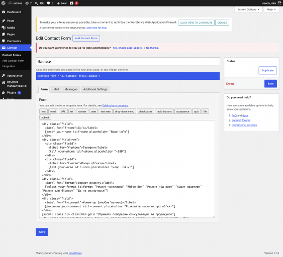Switch to the Additional Settings tab
The width and height of the screenshot is (283, 257).
[95, 89]
